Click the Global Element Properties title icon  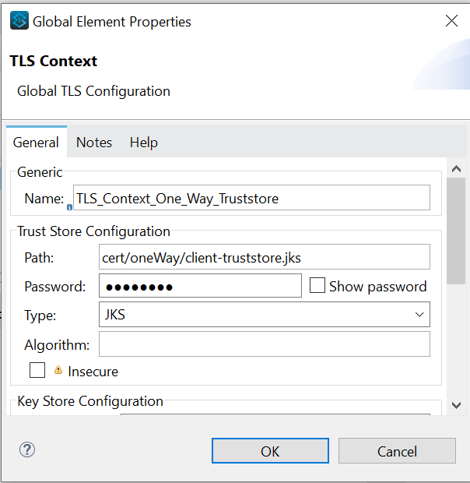coord(19,21)
